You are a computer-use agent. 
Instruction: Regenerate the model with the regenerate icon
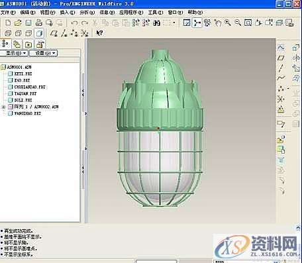pyautogui.click(x=136, y=23)
